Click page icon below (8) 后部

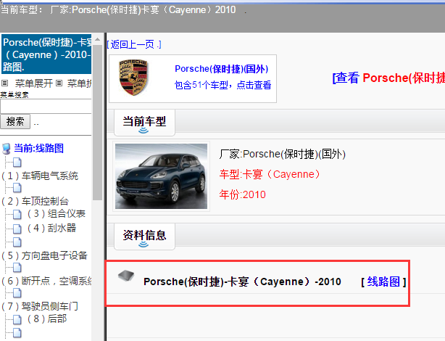[x=17, y=333]
